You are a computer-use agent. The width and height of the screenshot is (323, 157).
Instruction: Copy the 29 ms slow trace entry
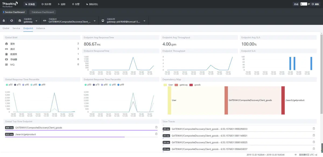click(x=314, y=129)
